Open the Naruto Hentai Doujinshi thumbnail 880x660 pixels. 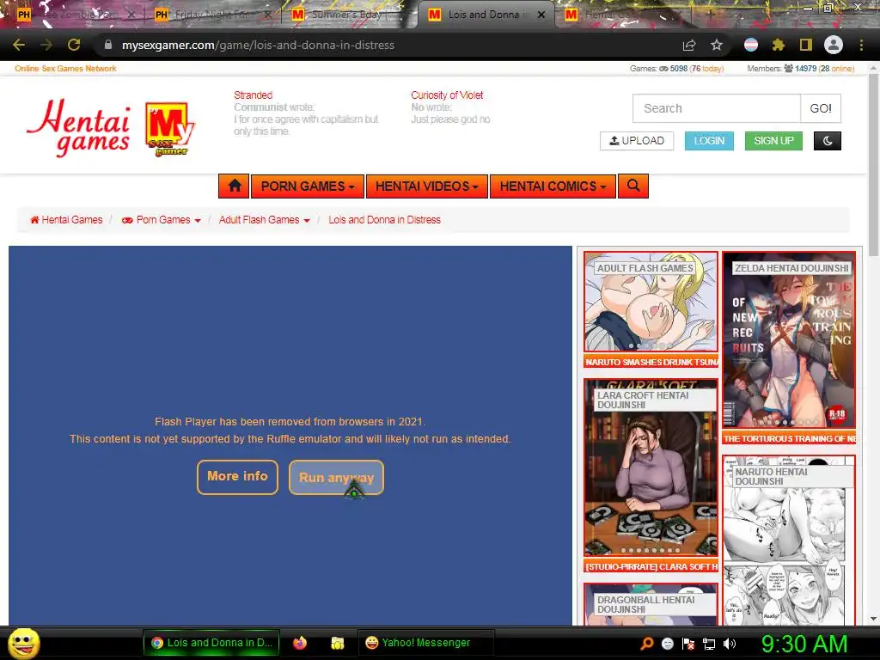789,541
